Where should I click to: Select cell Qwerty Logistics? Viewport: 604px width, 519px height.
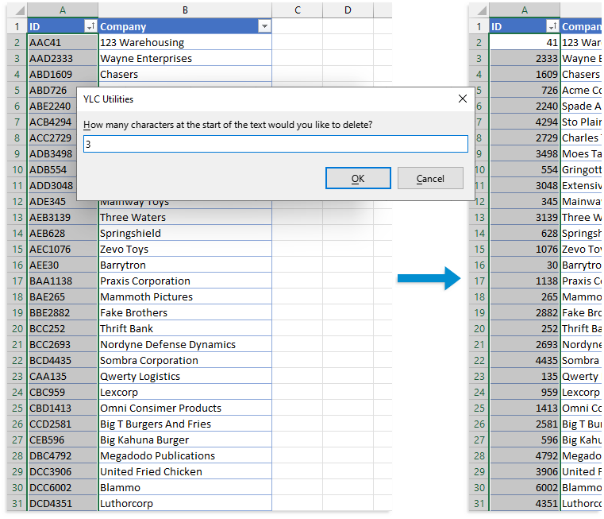click(x=185, y=376)
